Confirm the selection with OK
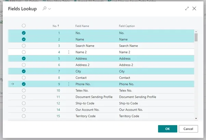The width and height of the screenshot is (206, 140). click(168, 129)
